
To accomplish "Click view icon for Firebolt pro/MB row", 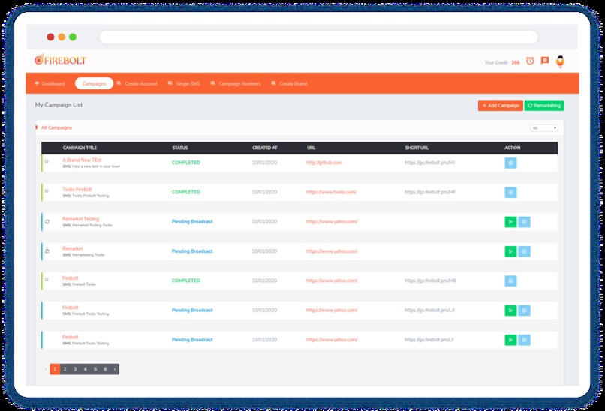I will [510, 280].
